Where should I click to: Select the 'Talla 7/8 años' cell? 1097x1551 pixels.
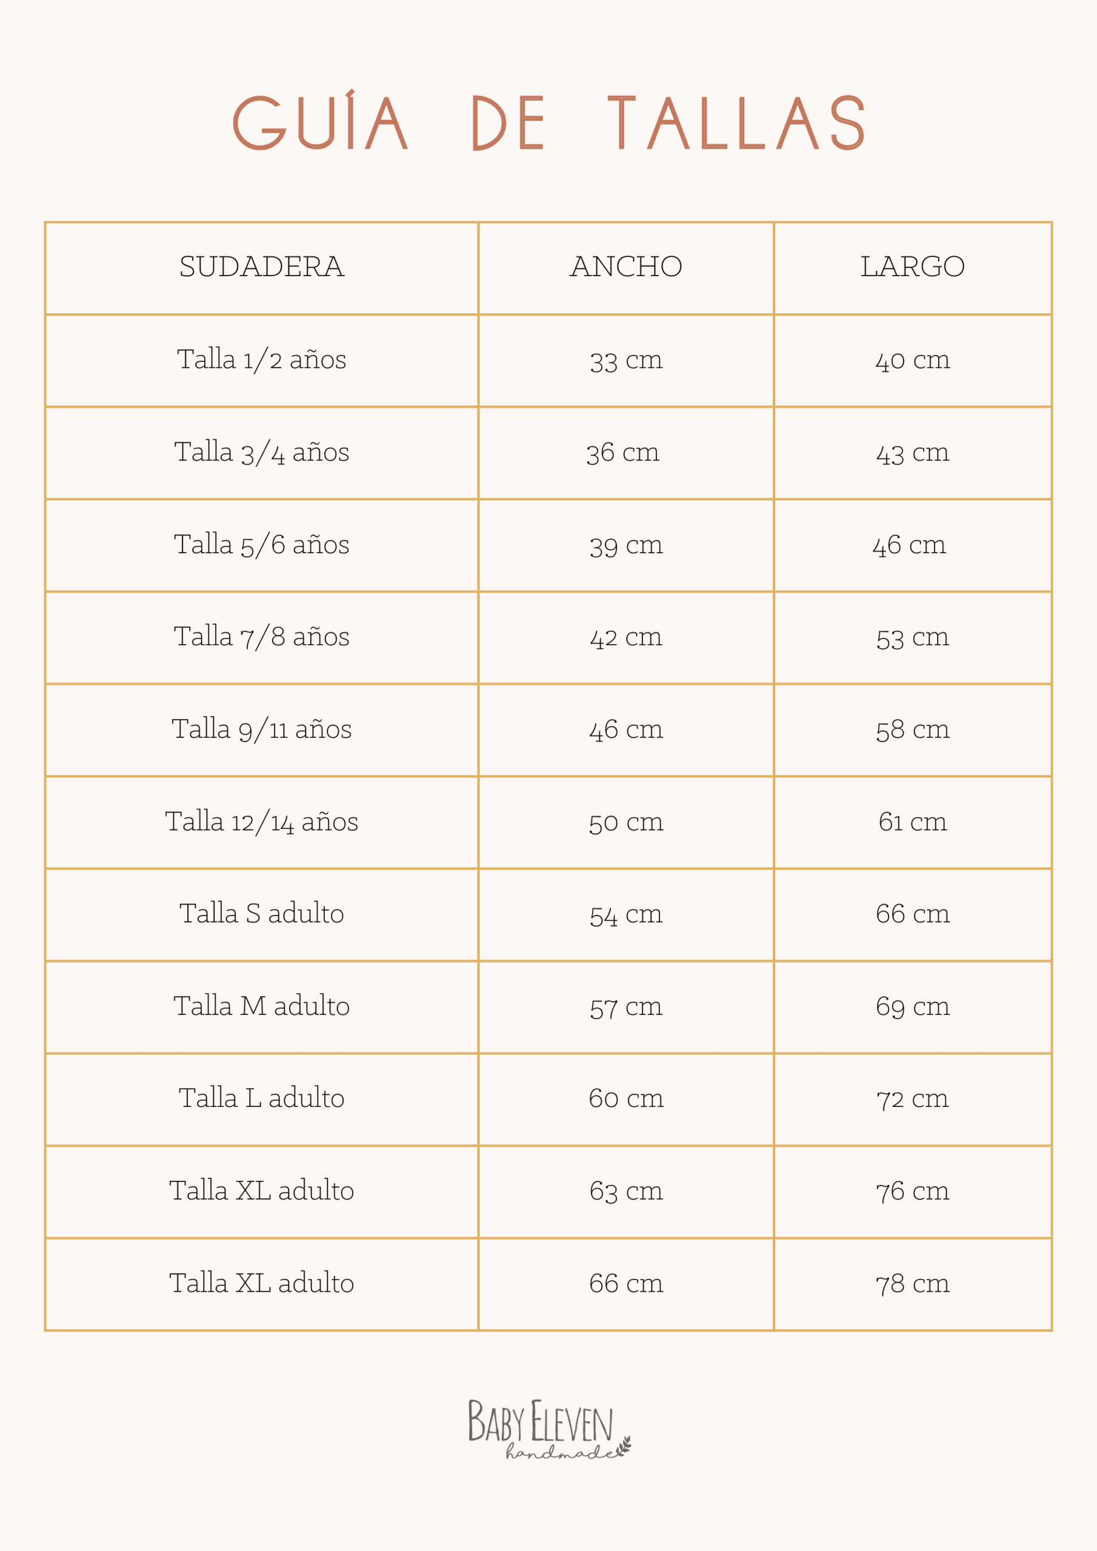click(262, 636)
